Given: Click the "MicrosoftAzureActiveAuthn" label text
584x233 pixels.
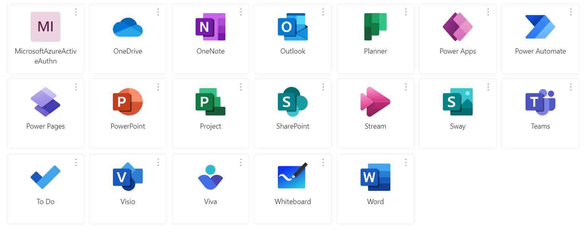Looking at the screenshot, I should (x=45, y=56).
